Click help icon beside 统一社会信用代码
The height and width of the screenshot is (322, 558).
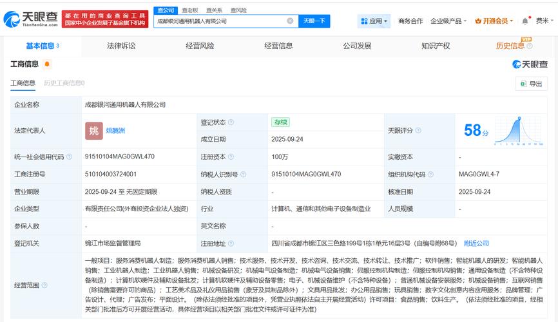pyautogui.click(x=70, y=157)
